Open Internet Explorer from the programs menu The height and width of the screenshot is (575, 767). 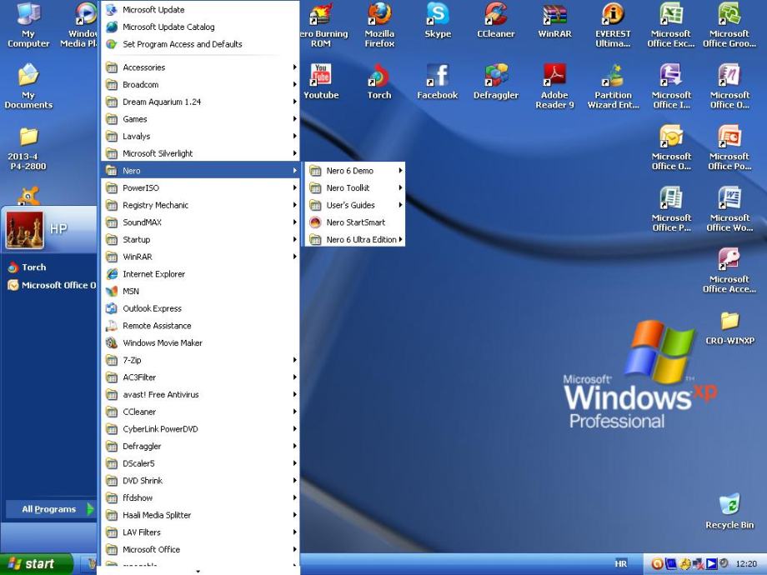(x=153, y=274)
